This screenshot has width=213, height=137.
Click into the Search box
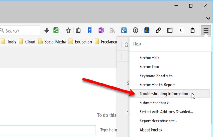coord(20,30)
